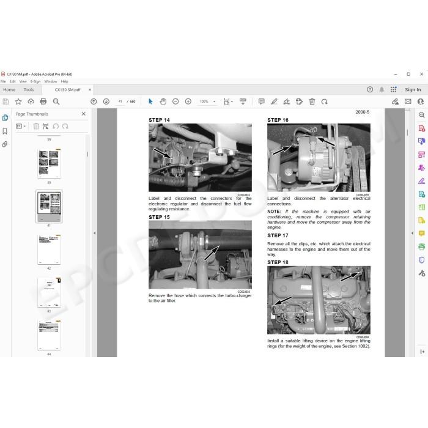428x428 pixels.
Task: Select page 40 thumbnail
Action: (x=49, y=163)
